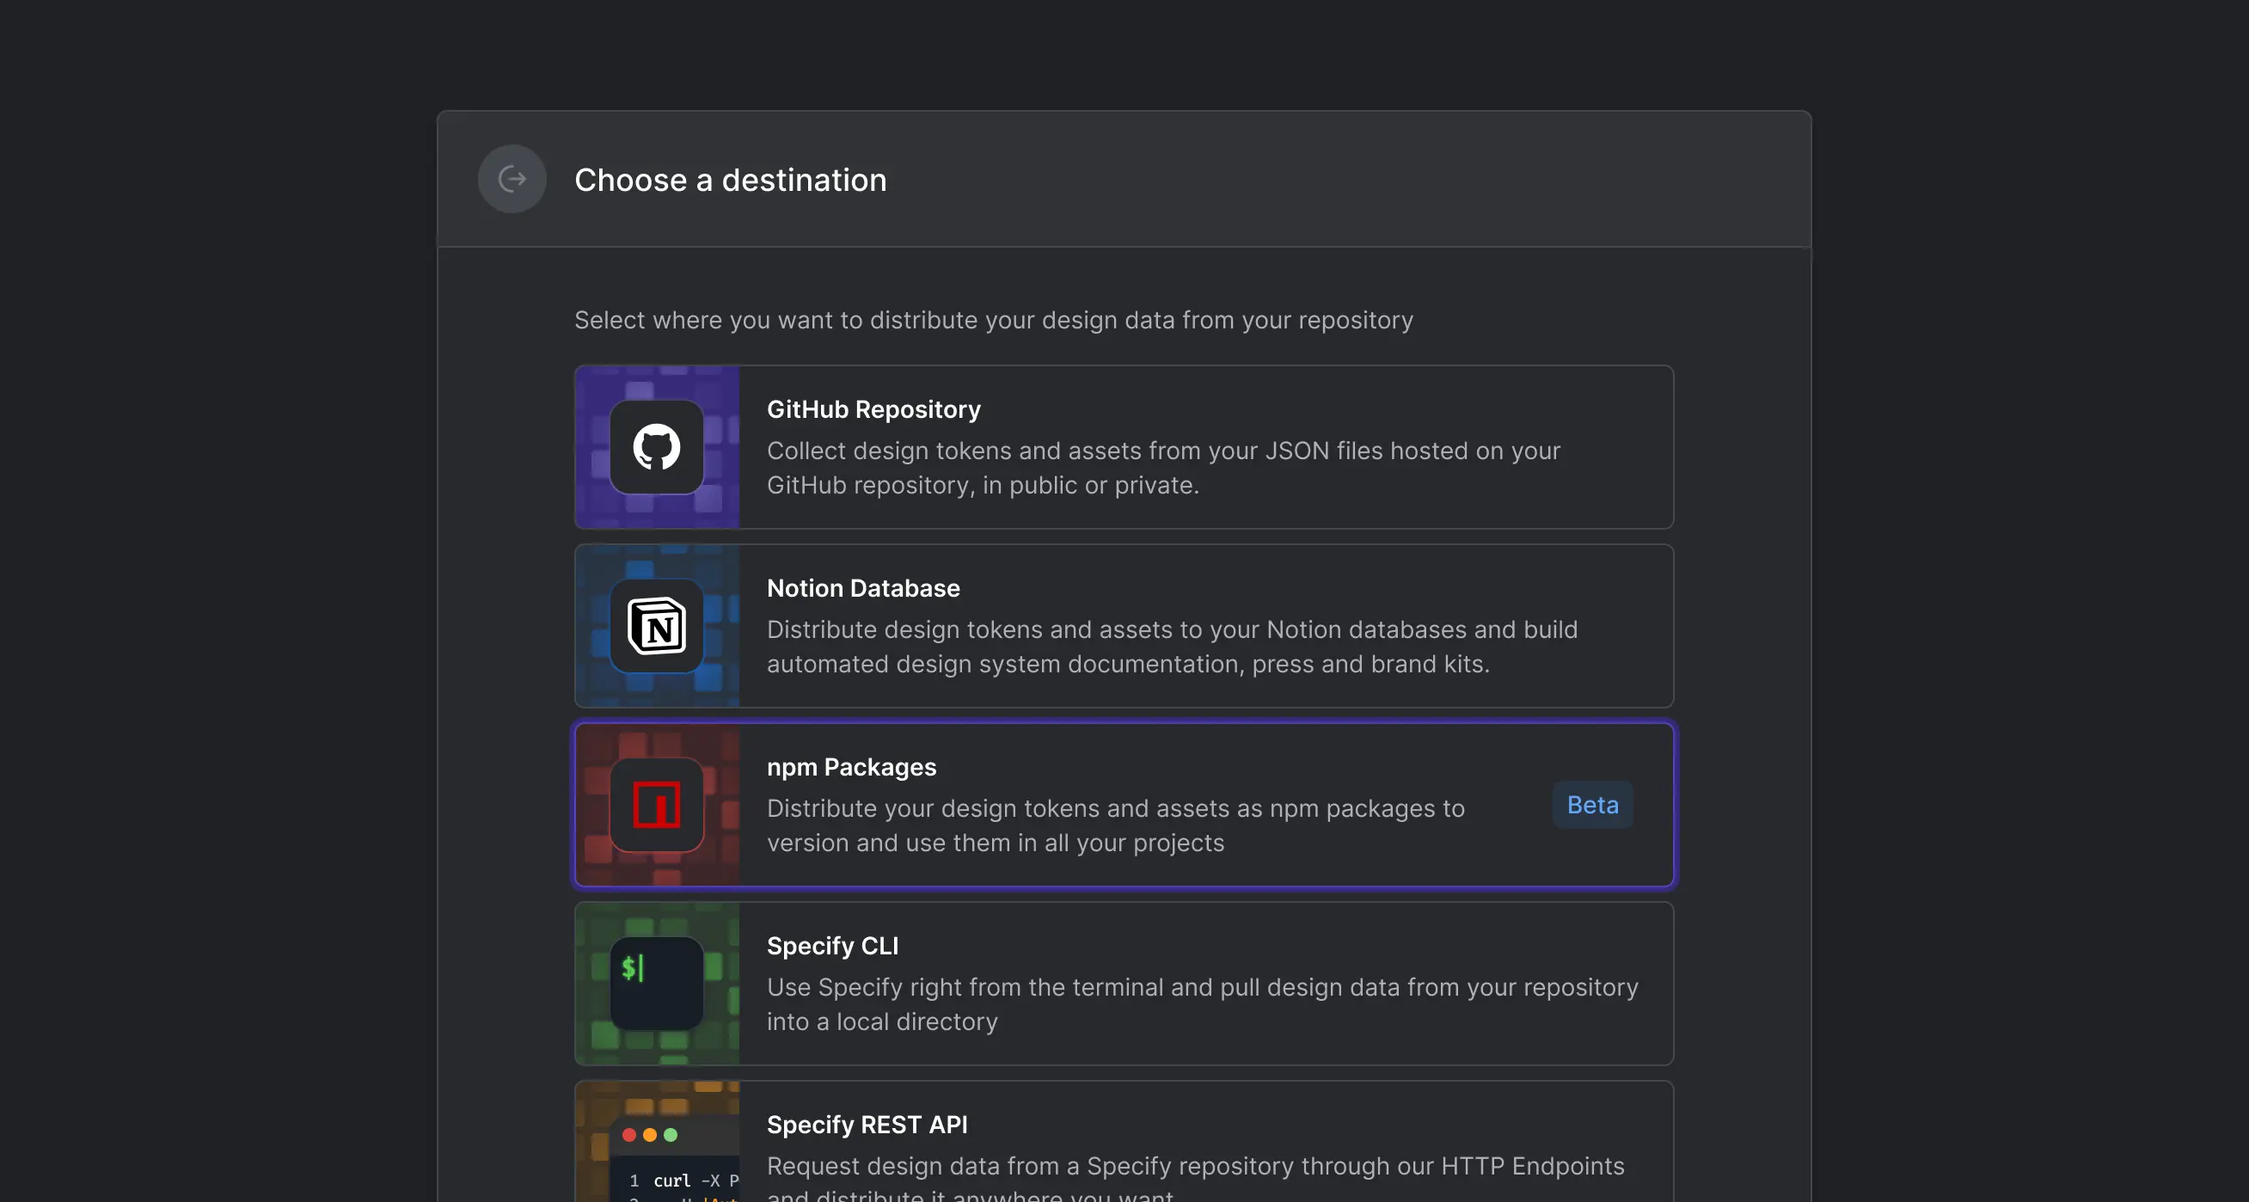
Task: Click the REST API code window thumbnail
Action: coord(676,1158)
